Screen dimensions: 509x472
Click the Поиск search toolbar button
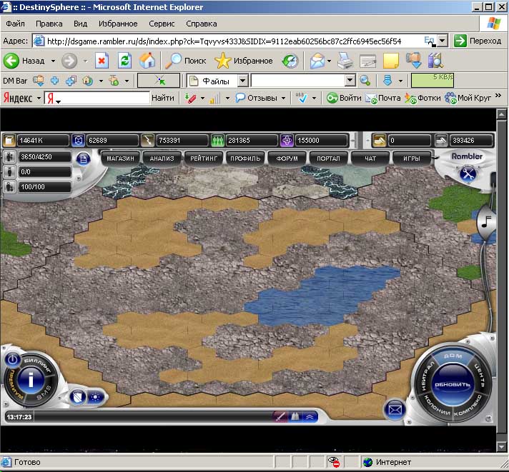[186, 61]
